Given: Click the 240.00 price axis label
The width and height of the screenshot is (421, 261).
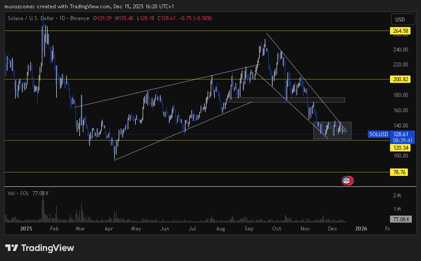Looking at the screenshot, I should [400, 49].
